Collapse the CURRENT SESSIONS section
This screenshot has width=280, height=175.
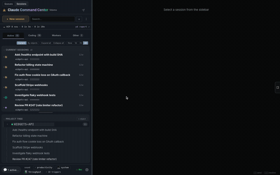(4, 50)
